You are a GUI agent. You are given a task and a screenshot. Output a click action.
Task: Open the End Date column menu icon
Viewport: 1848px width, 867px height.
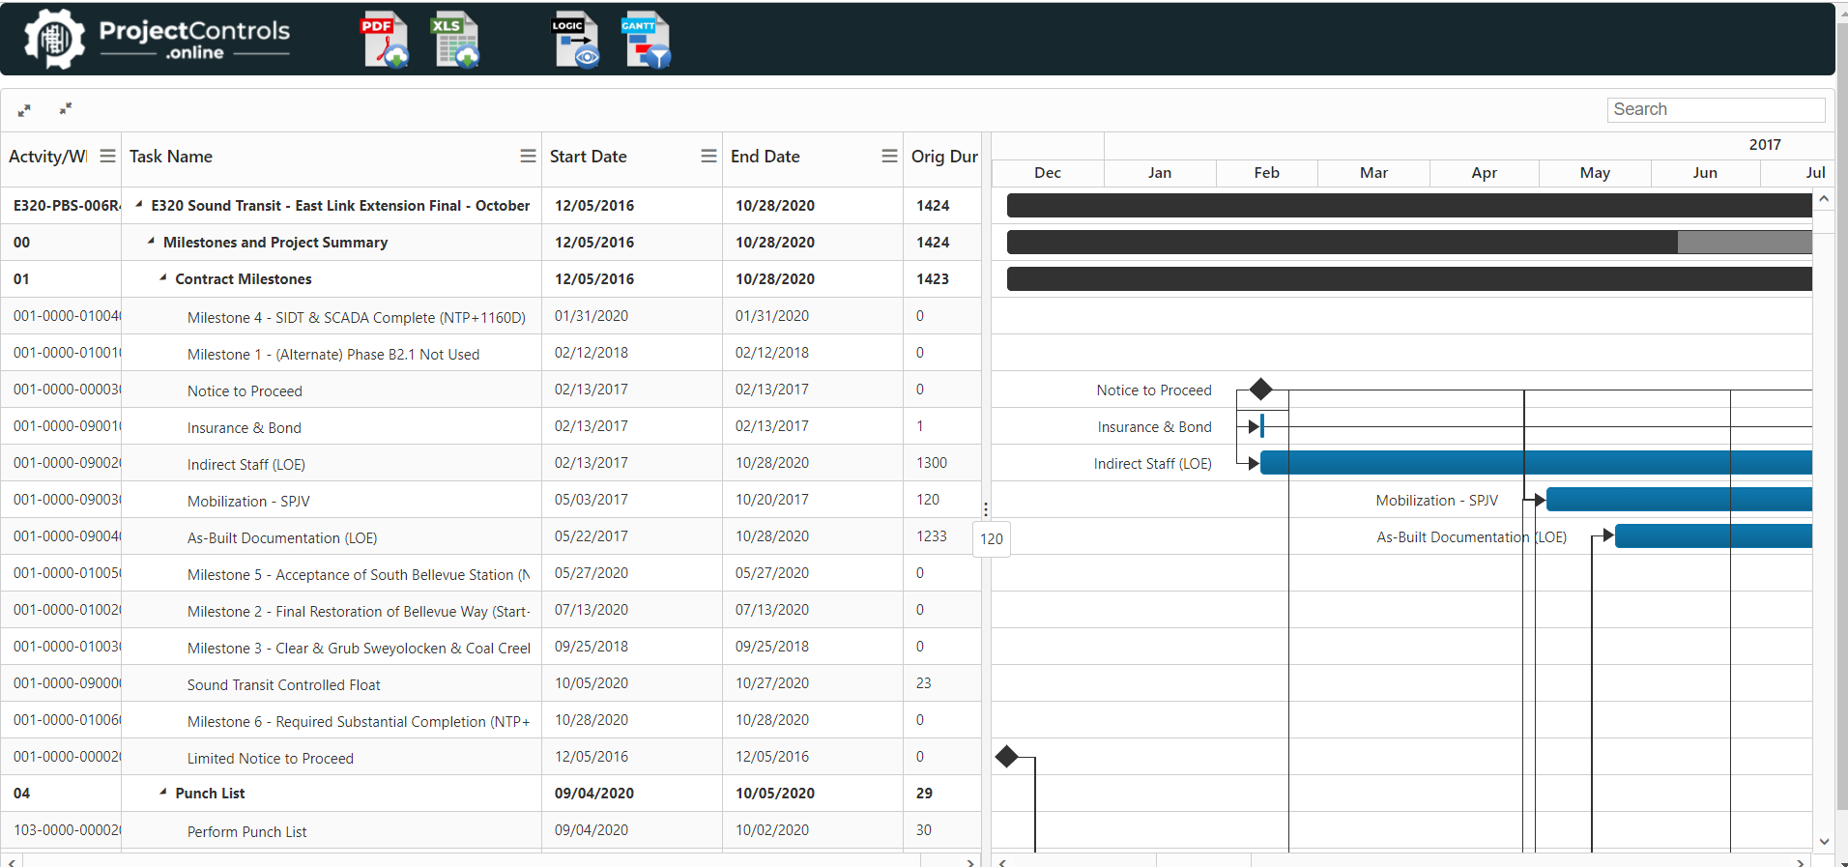click(889, 156)
